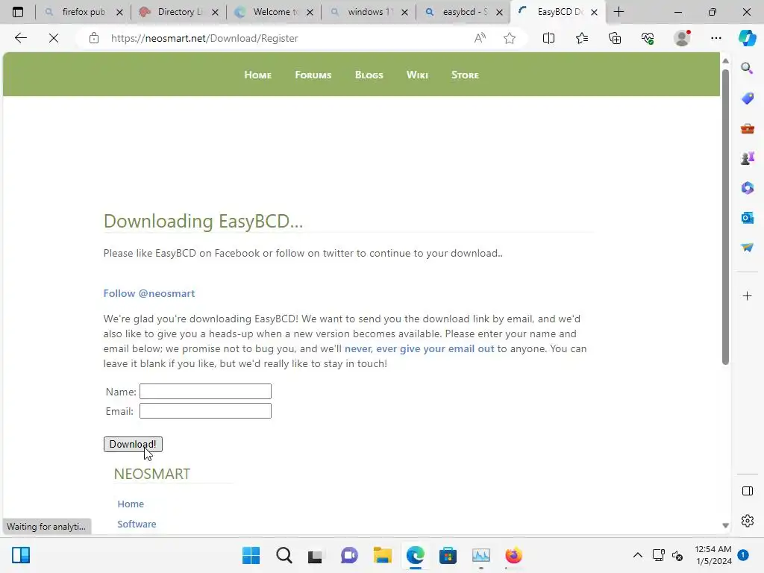Open the Store nav menu item
Image resolution: width=764 pixels, height=573 pixels.
[465, 75]
